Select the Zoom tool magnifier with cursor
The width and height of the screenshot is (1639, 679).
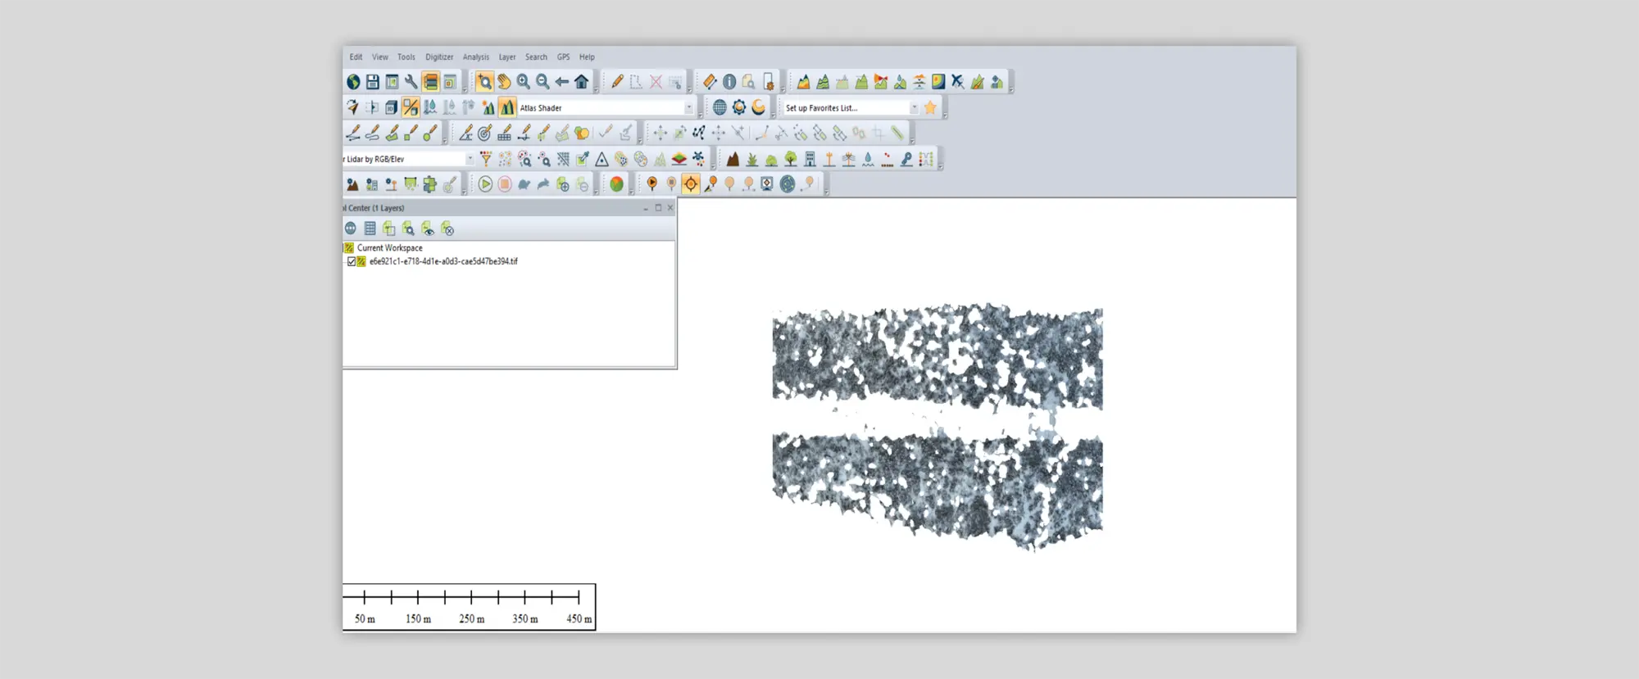pos(485,82)
